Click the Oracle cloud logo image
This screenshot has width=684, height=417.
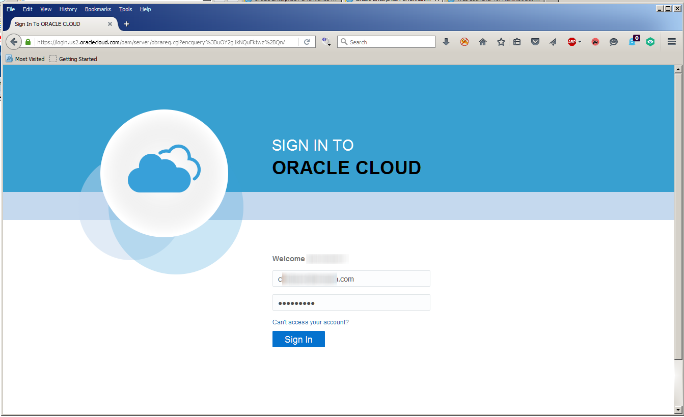point(164,173)
